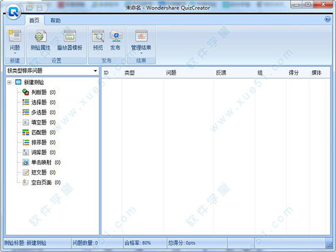The width and height of the screenshot is (336, 252).
Task: Open 管理结果 manage results icon
Action: (x=141, y=36)
